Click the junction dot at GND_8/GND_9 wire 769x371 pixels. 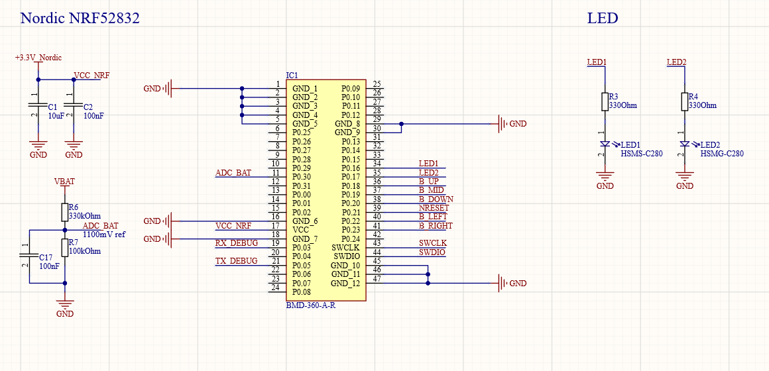click(401, 123)
